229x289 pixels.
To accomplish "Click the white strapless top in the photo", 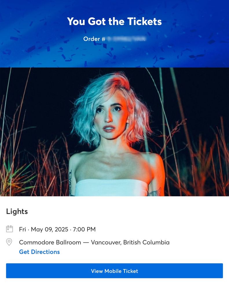I will (x=112, y=188).
